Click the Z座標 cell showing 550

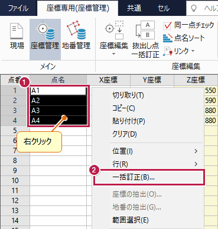click(x=210, y=91)
